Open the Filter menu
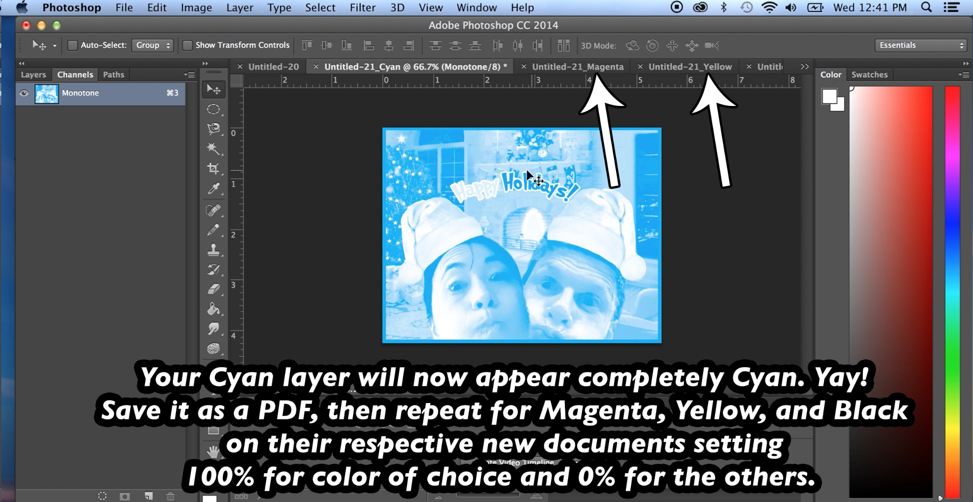The image size is (973, 502). (x=362, y=7)
